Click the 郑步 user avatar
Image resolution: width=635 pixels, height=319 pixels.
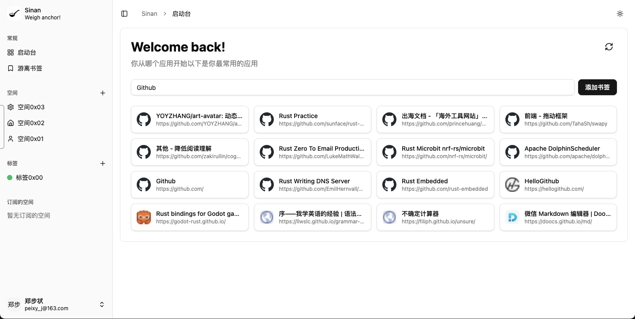tap(14, 304)
